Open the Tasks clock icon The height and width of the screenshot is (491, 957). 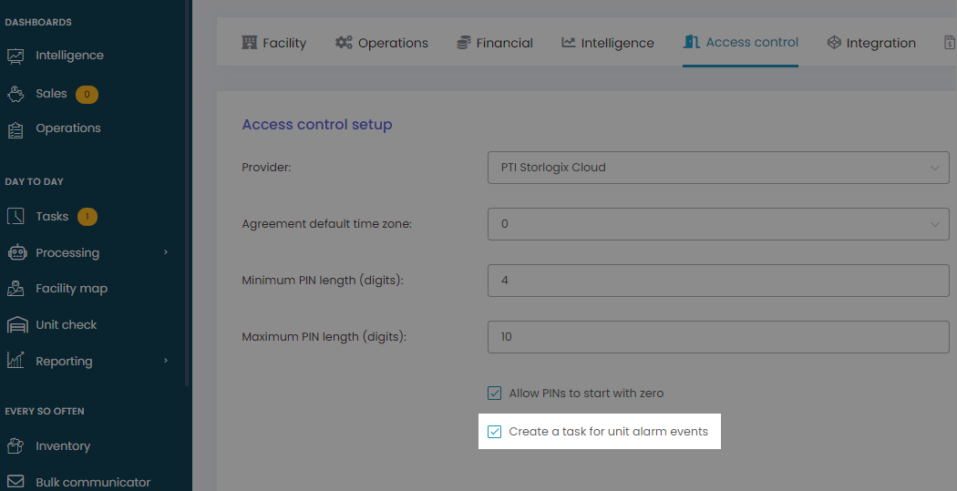(15, 217)
